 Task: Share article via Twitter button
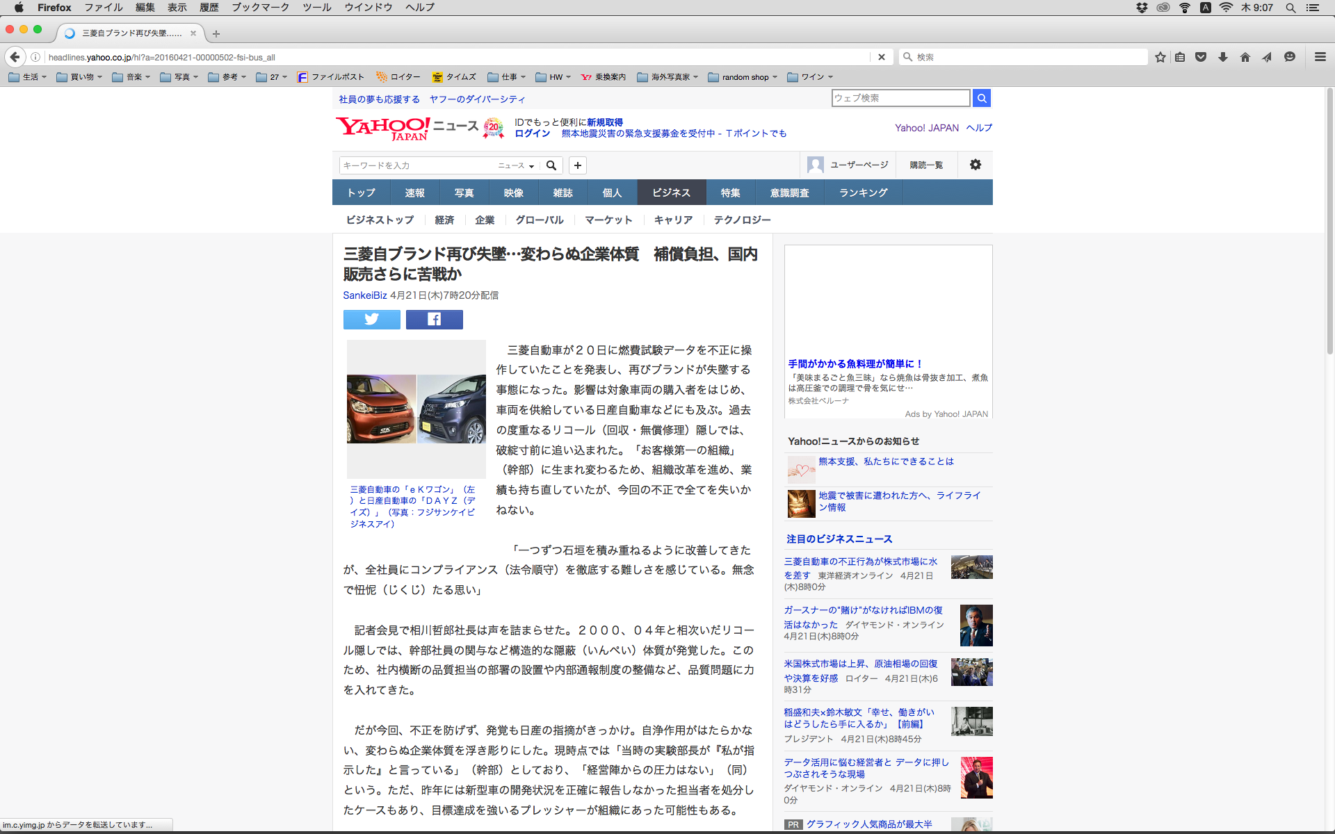tap(372, 319)
